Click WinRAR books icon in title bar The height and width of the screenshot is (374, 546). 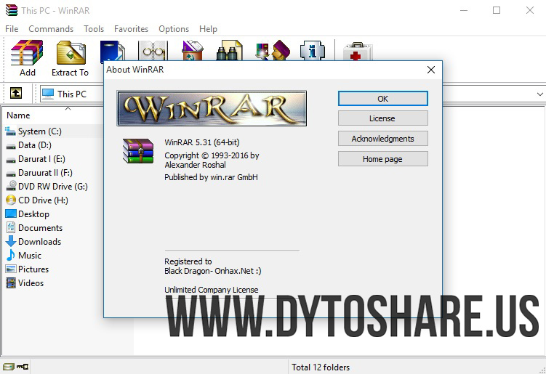click(x=12, y=10)
